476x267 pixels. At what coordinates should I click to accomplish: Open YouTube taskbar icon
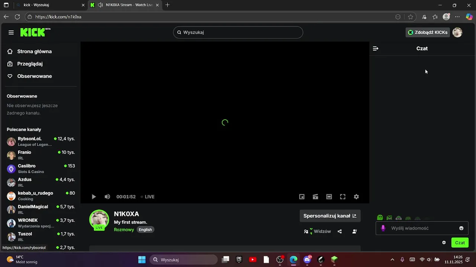253,260
